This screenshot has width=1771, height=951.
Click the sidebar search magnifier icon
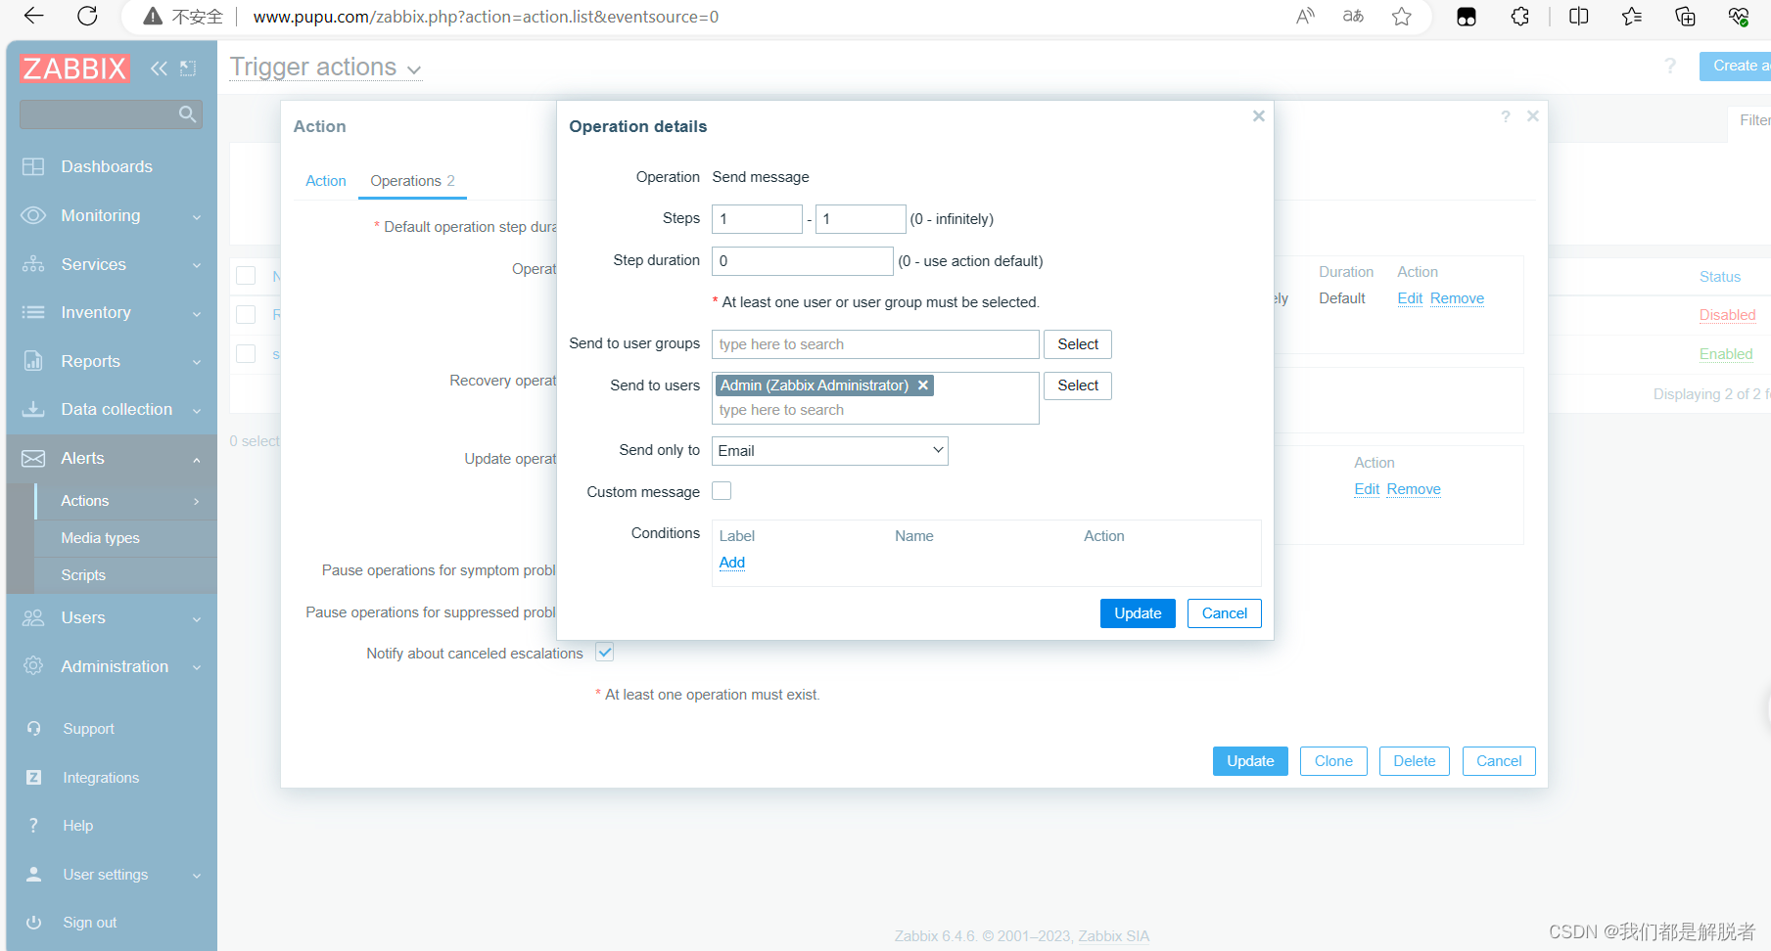(x=188, y=114)
